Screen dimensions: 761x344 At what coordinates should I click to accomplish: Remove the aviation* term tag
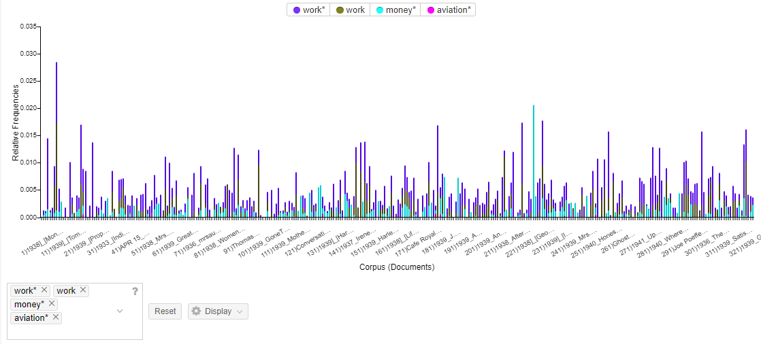56,317
